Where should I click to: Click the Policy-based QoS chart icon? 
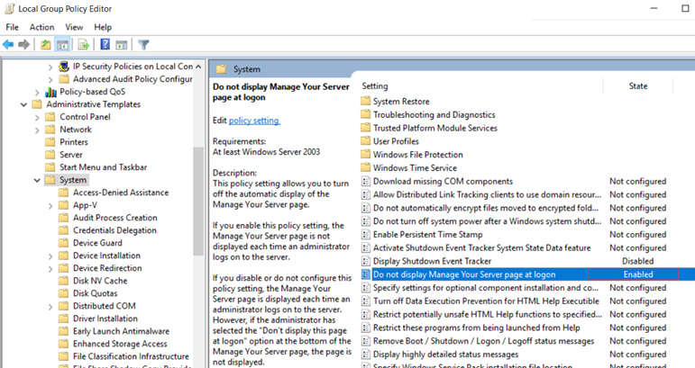tap(51, 92)
